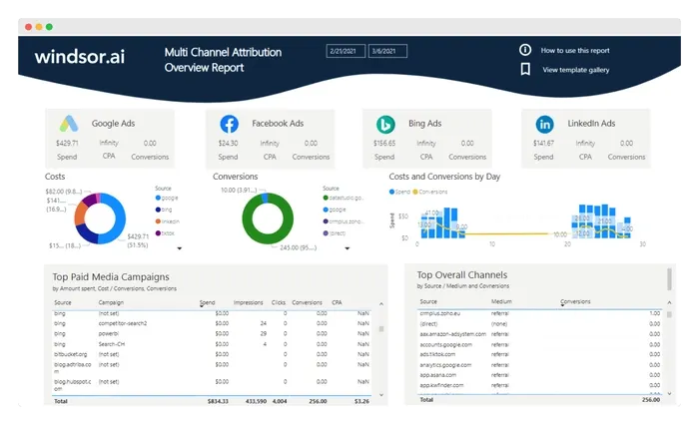Select the competitor-search2 campaign row
This screenshot has width=699, height=425.
click(x=212, y=323)
